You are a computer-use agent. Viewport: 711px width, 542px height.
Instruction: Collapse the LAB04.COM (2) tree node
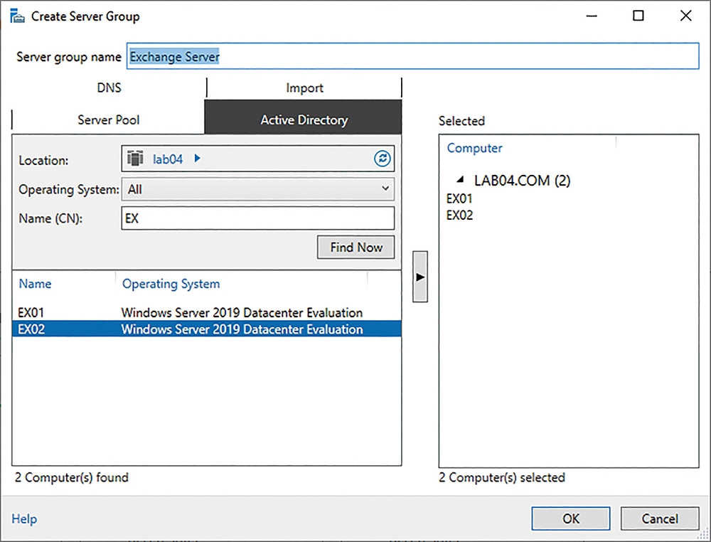click(460, 180)
